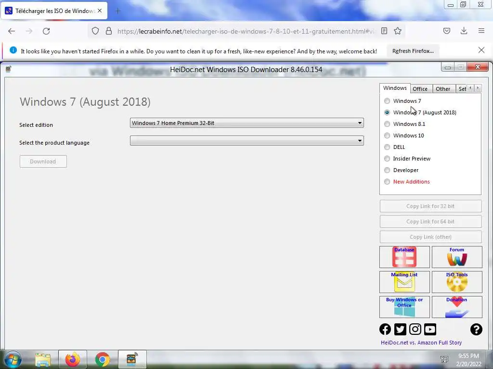Image resolution: width=493 pixels, height=369 pixels.
Task: Click the HeiDoc app icon in title bar
Action: [9, 69]
